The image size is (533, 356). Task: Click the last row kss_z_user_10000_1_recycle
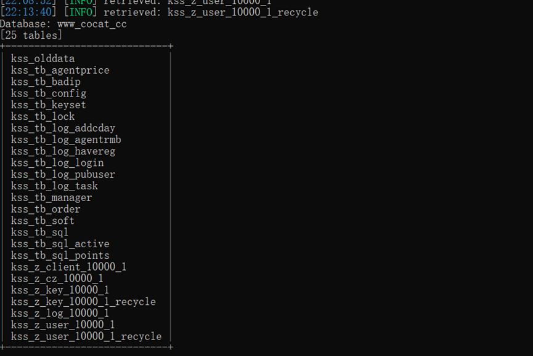click(x=86, y=336)
